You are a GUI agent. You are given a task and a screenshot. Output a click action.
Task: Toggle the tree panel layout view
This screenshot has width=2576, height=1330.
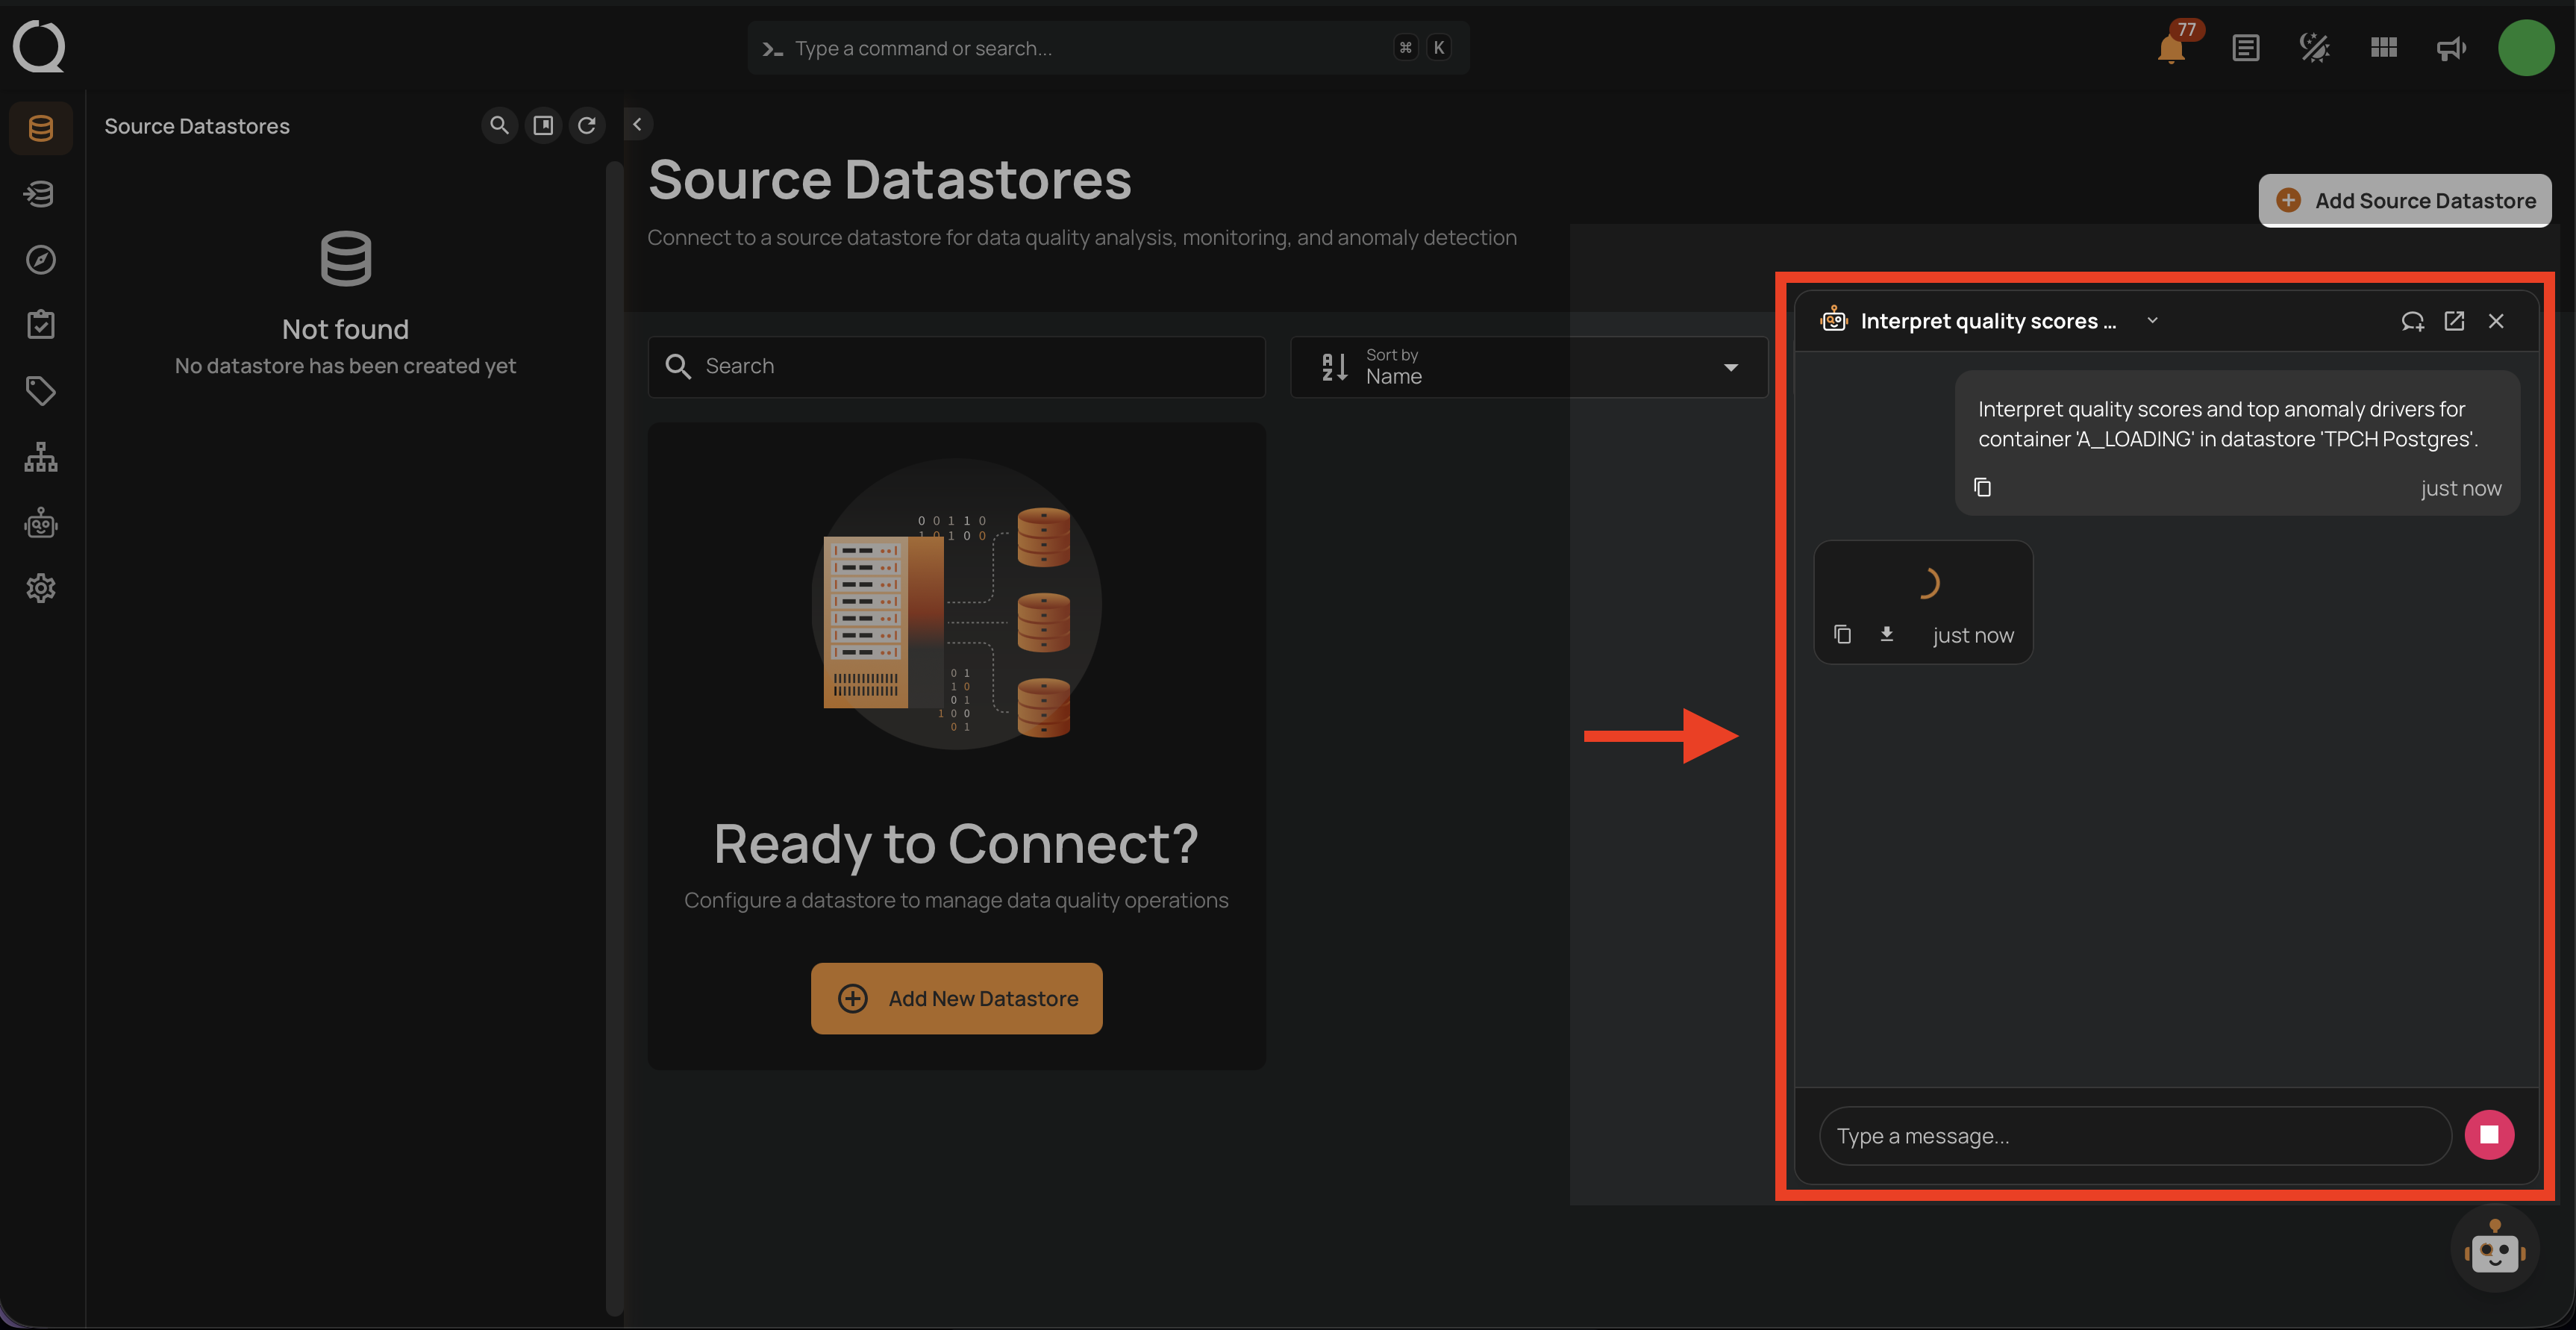click(543, 125)
